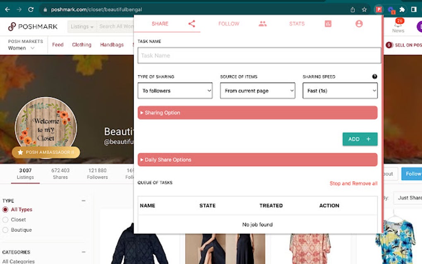Expand the Daily Share Options section
The width and height of the screenshot is (422, 264).
coord(258,160)
